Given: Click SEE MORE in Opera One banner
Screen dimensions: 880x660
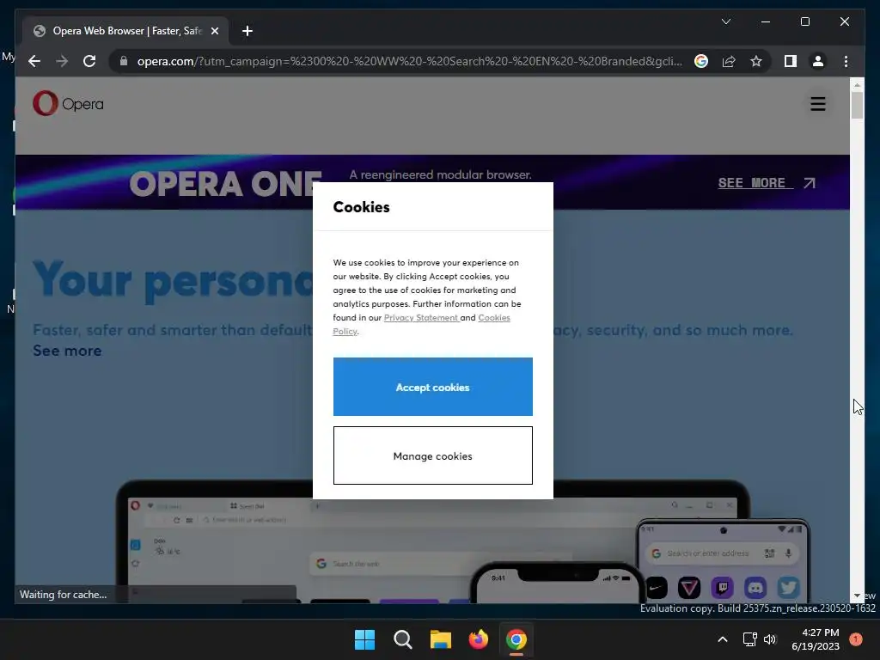Looking at the screenshot, I should click(x=767, y=183).
